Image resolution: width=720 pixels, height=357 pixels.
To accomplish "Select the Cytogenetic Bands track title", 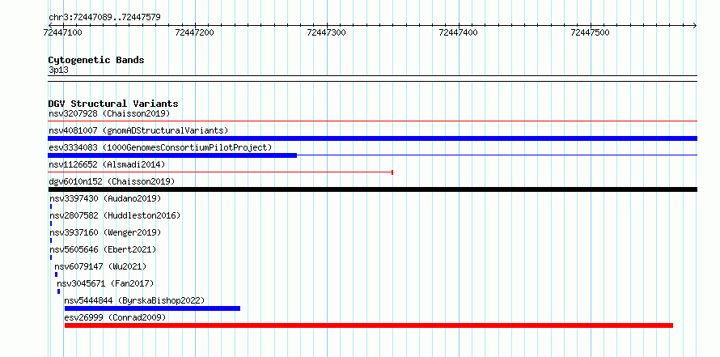I will [x=96, y=60].
